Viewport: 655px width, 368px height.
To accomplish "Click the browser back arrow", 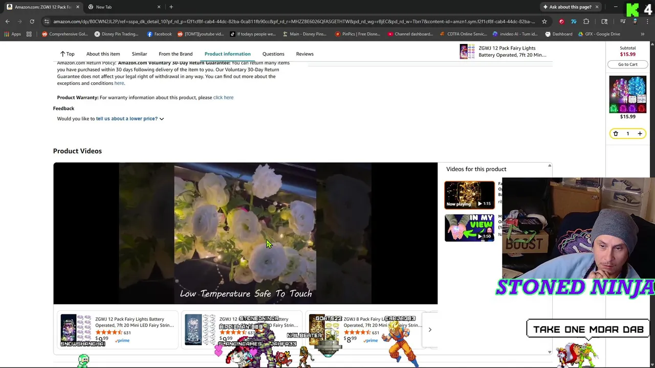I will (x=7, y=21).
